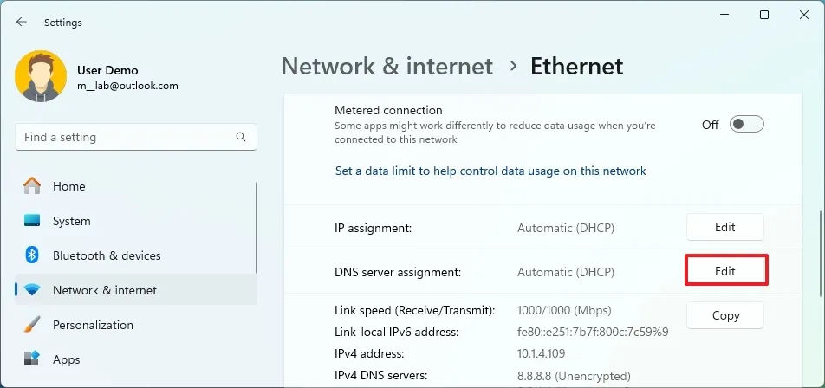Open the Bluetooth & devices section
825x388 pixels.
(107, 255)
